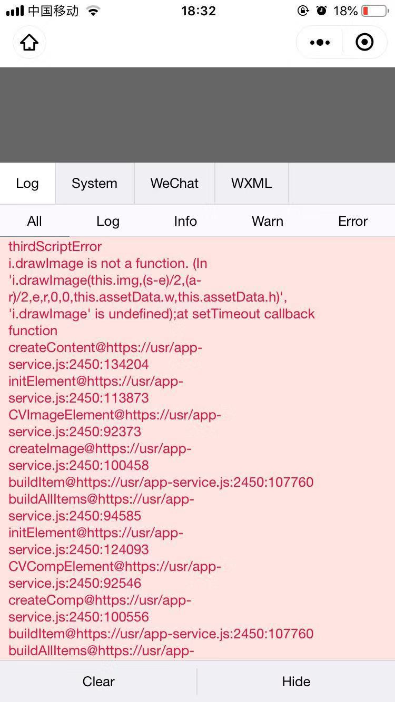Switch to the WeChat tab
395x702 pixels.
(x=174, y=183)
